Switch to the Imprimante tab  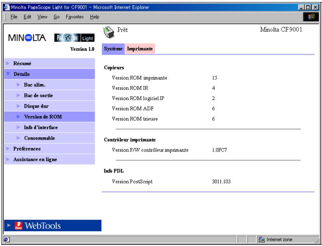pos(140,49)
